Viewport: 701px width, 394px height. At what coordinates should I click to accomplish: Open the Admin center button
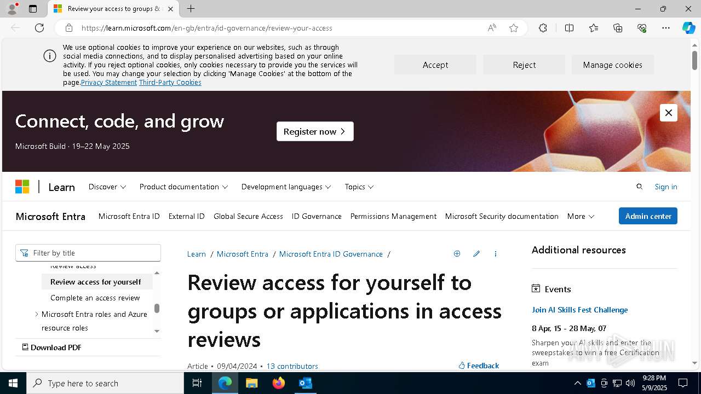pyautogui.click(x=648, y=216)
